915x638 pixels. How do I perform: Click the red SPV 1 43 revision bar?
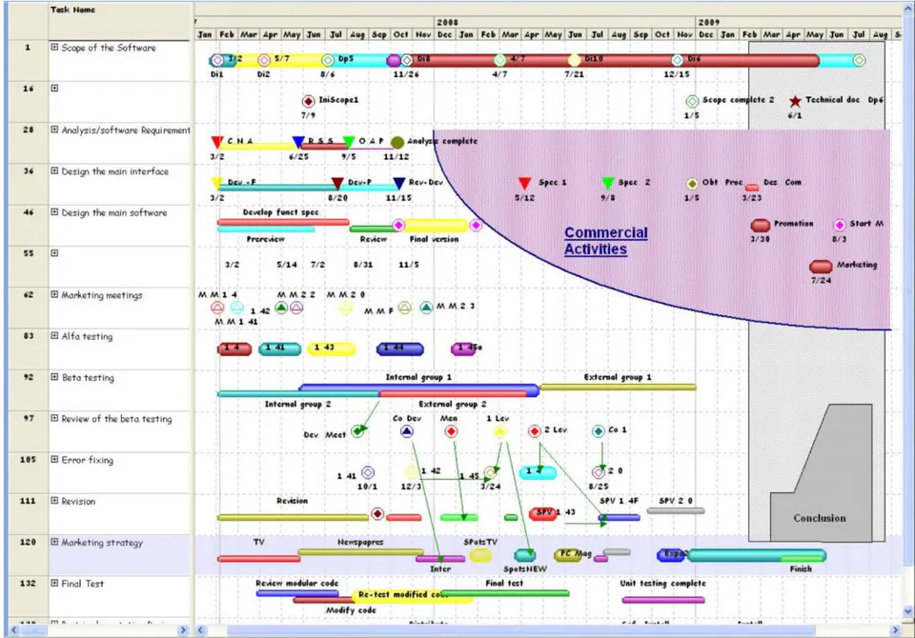pyautogui.click(x=542, y=513)
